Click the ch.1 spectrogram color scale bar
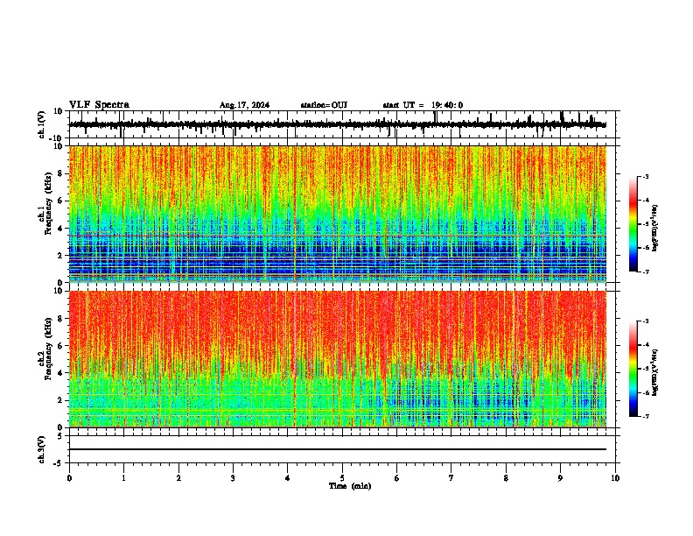 tap(633, 224)
